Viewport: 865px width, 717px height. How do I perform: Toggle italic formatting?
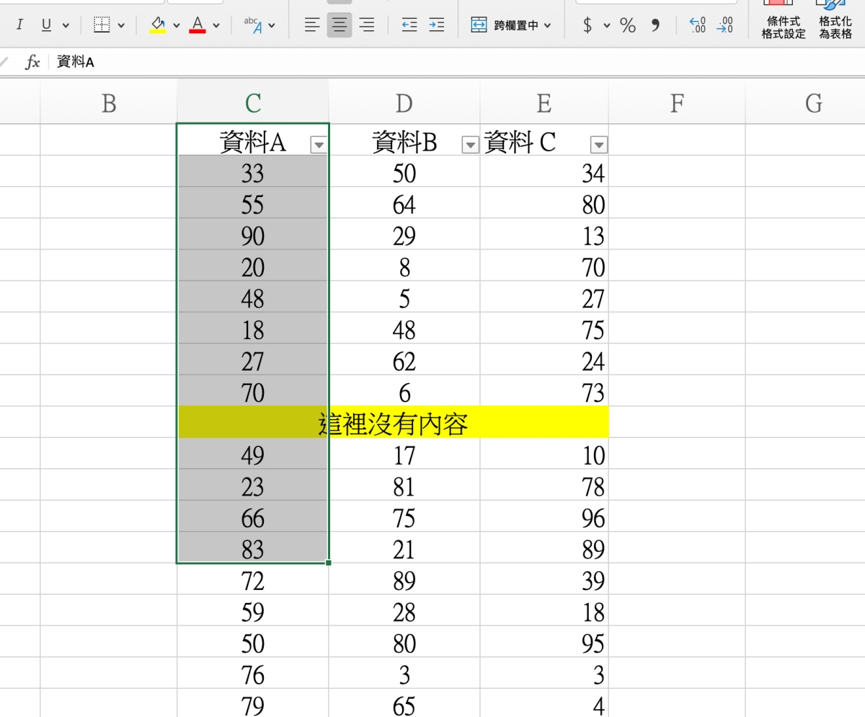point(19,25)
